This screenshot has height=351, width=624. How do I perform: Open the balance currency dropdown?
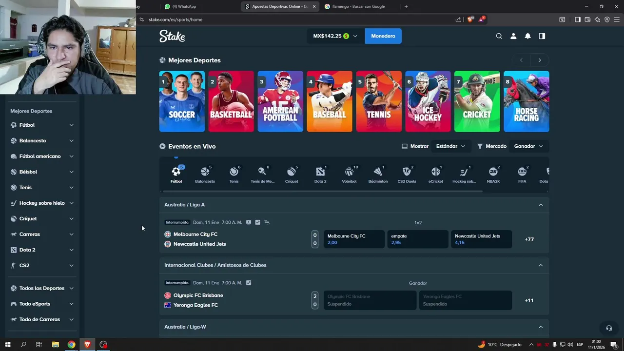point(335,36)
